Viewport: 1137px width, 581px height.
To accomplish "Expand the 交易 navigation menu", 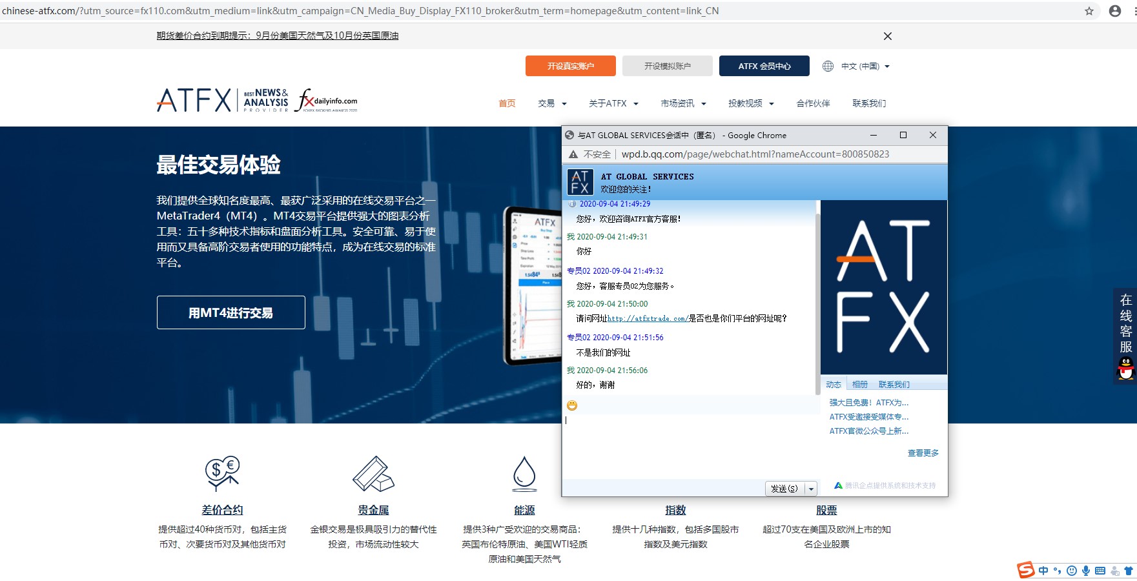I will click(x=552, y=103).
